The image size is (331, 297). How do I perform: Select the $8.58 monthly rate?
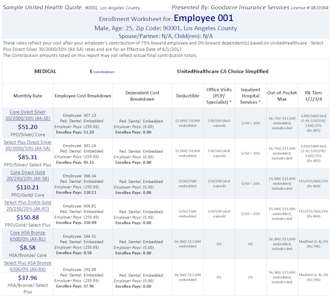(28, 248)
